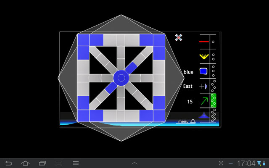
Task: Pick the blue color swatch
Action: 203,71
